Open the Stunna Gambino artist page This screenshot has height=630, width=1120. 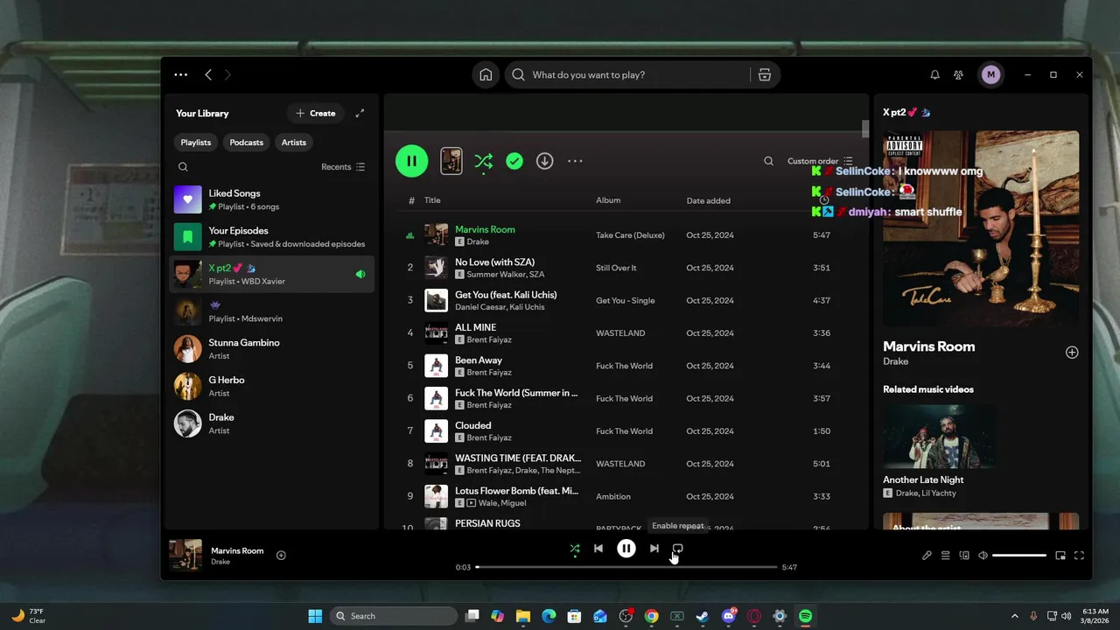[x=271, y=349]
